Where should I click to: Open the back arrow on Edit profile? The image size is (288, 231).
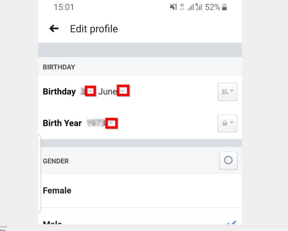pos(54,28)
